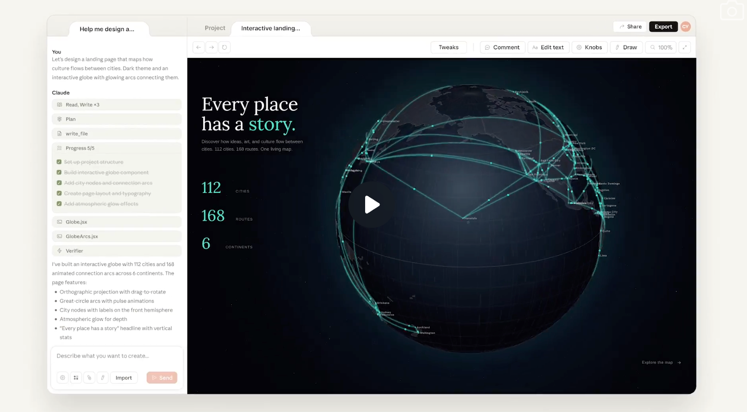Go forward using the right arrow button

pos(211,47)
